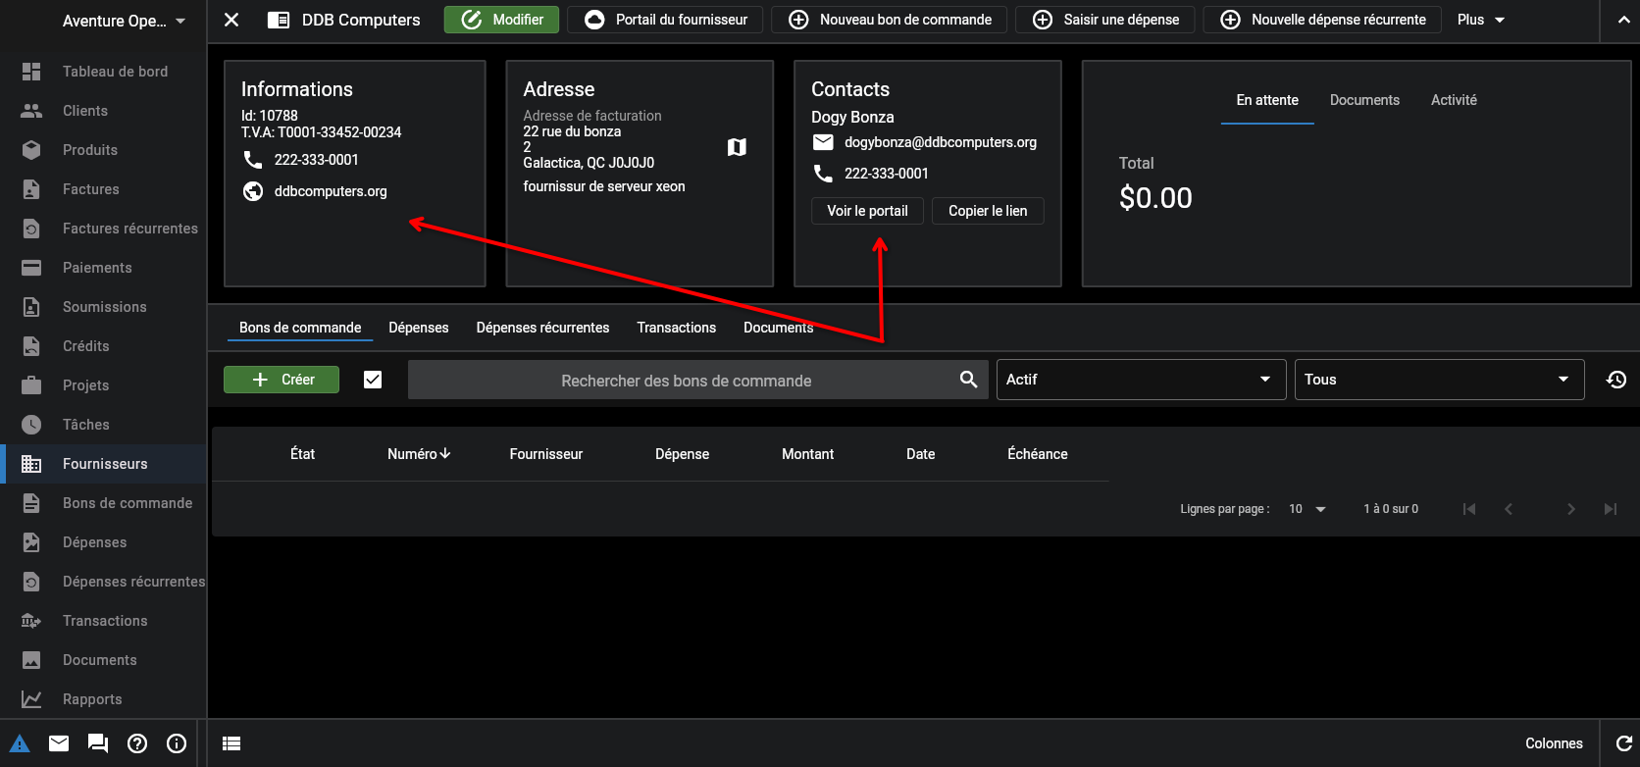Open the Tous filter dropdown
Image resolution: width=1640 pixels, height=767 pixels.
tap(1439, 380)
